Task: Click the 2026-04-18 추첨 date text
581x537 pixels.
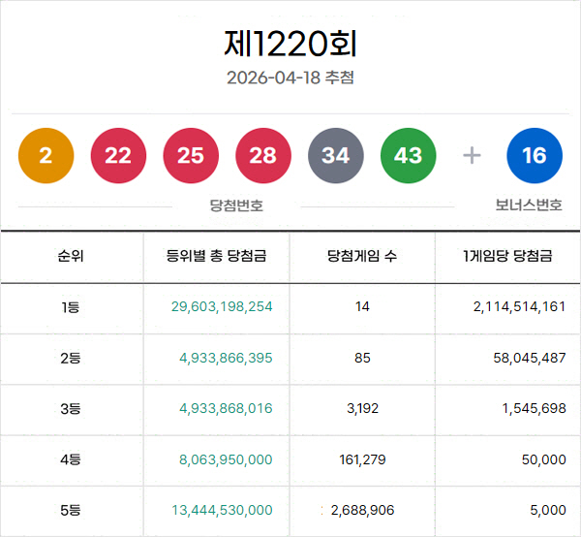Action: point(290,78)
